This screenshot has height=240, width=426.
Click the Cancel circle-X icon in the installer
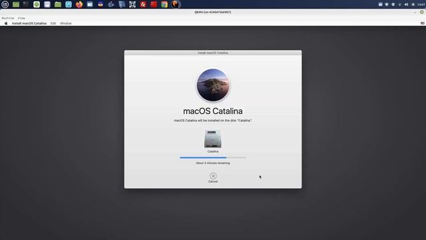click(x=213, y=176)
